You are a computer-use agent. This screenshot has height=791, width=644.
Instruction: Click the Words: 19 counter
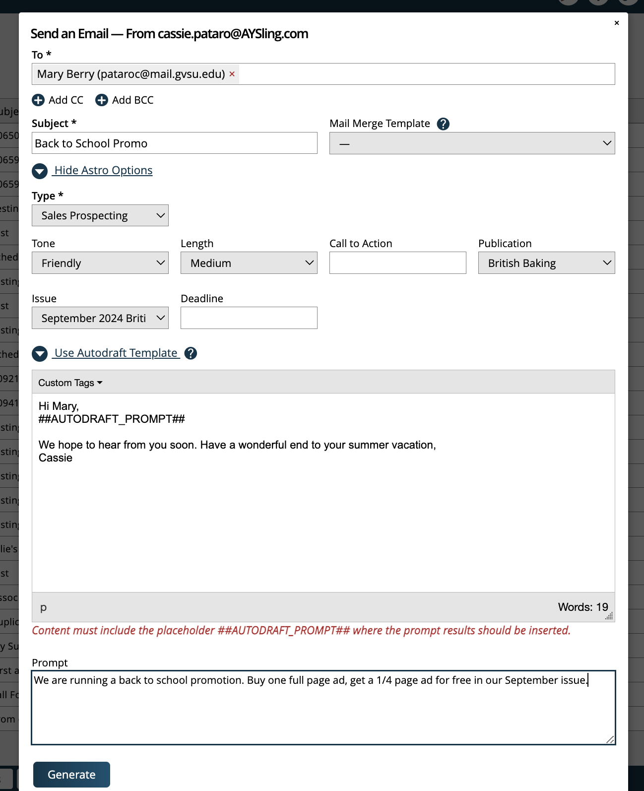pyautogui.click(x=583, y=607)
